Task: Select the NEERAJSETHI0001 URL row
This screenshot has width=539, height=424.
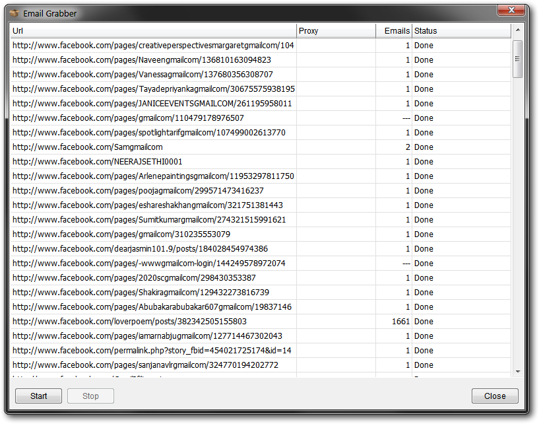Action: point(261,161)
